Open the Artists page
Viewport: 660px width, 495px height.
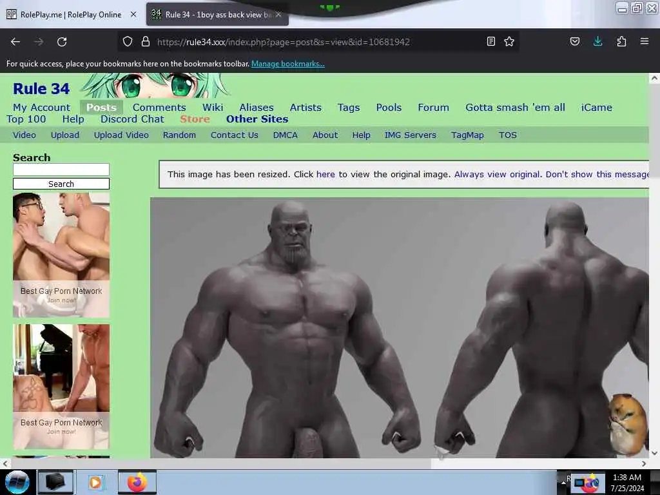(306, 108)
